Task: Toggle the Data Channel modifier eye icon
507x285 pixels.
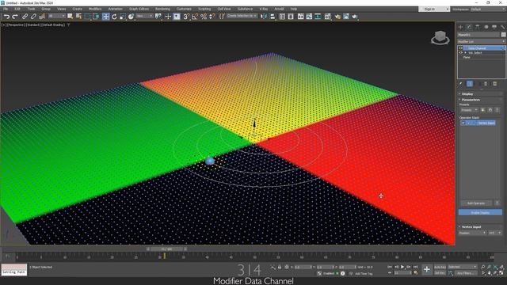Action: (461, 48)
